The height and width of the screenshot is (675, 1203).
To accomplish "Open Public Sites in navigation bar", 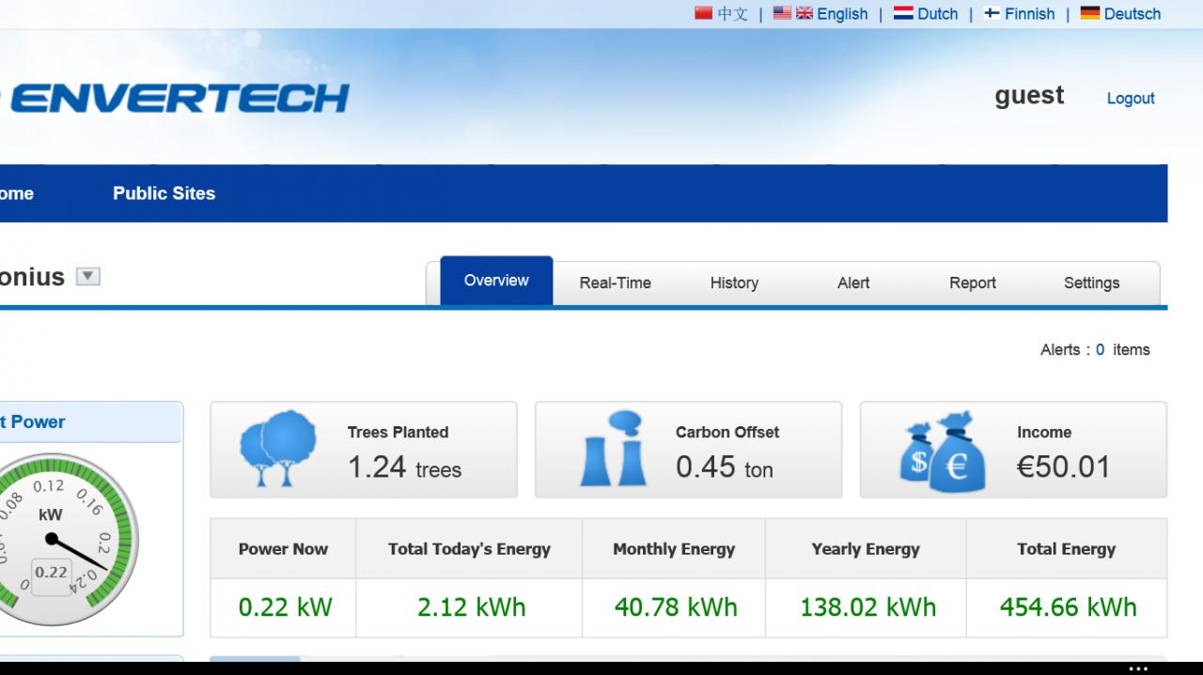I will (x=164, y=193).
